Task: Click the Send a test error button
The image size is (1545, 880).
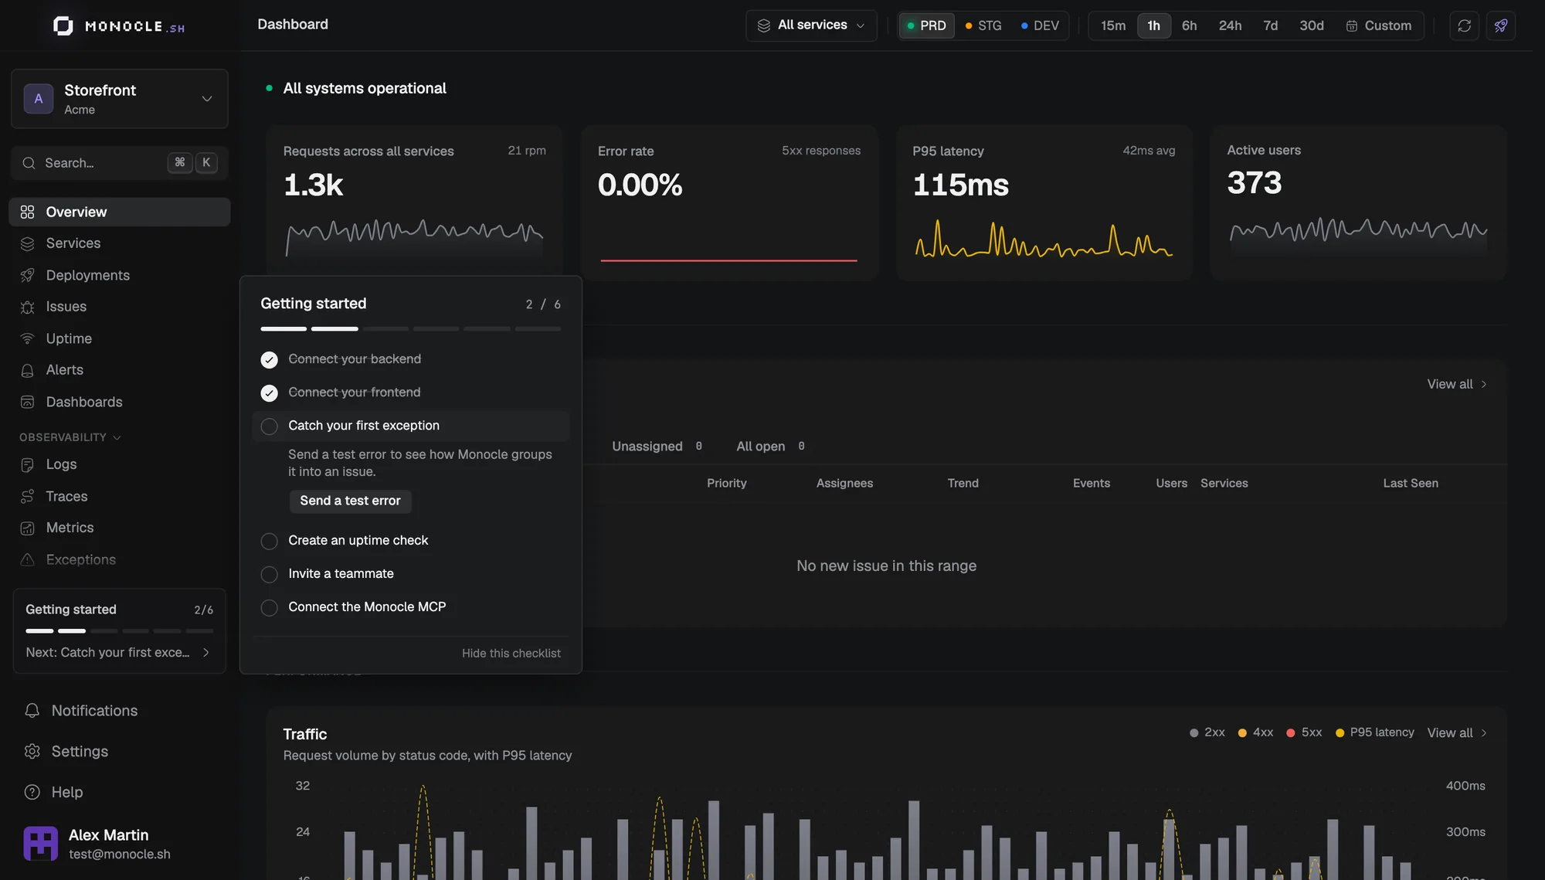Action: coord(350,501)
